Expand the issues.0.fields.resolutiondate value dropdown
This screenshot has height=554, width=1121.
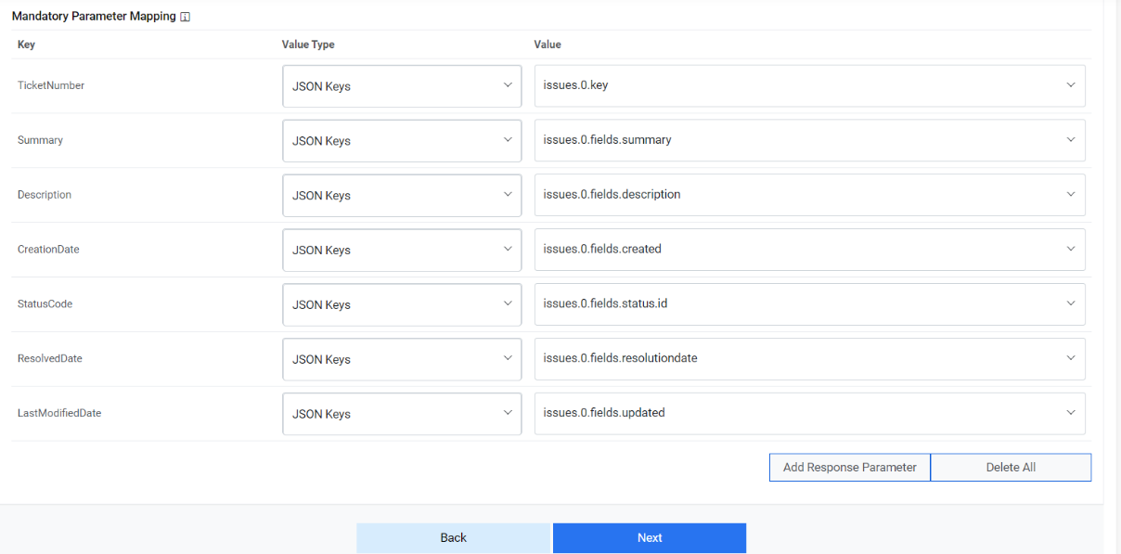1070,358
